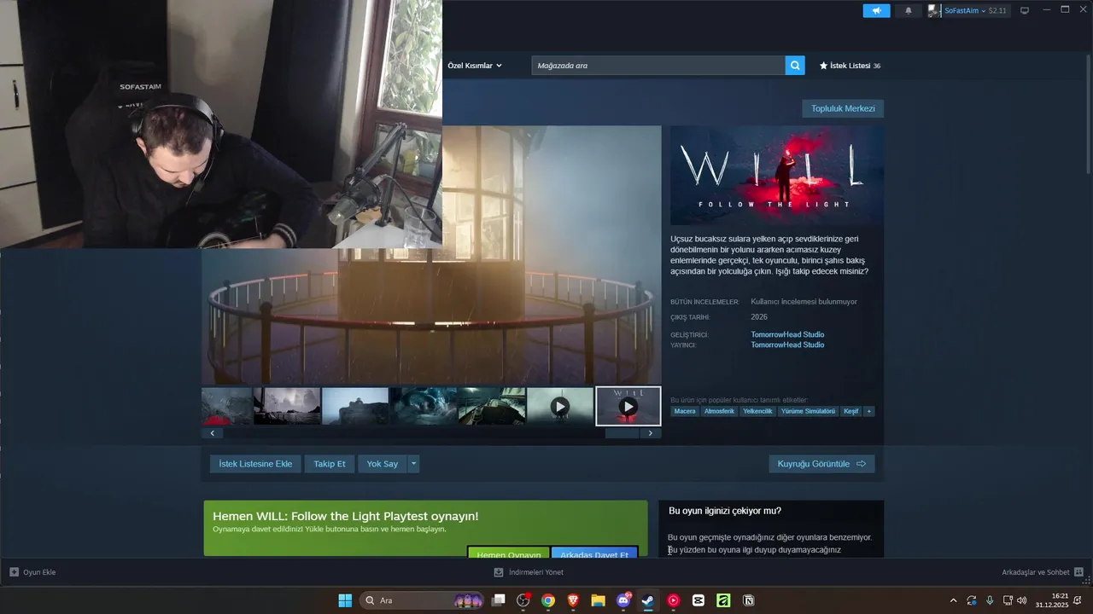
Task: Open File Explorer from the taskbar
Action: (x=598, y=600)
